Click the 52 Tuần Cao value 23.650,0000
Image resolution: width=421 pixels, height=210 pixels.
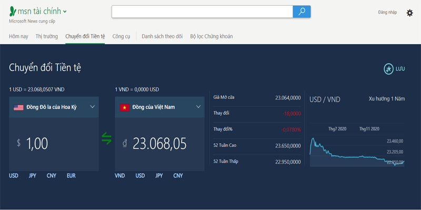288,146
